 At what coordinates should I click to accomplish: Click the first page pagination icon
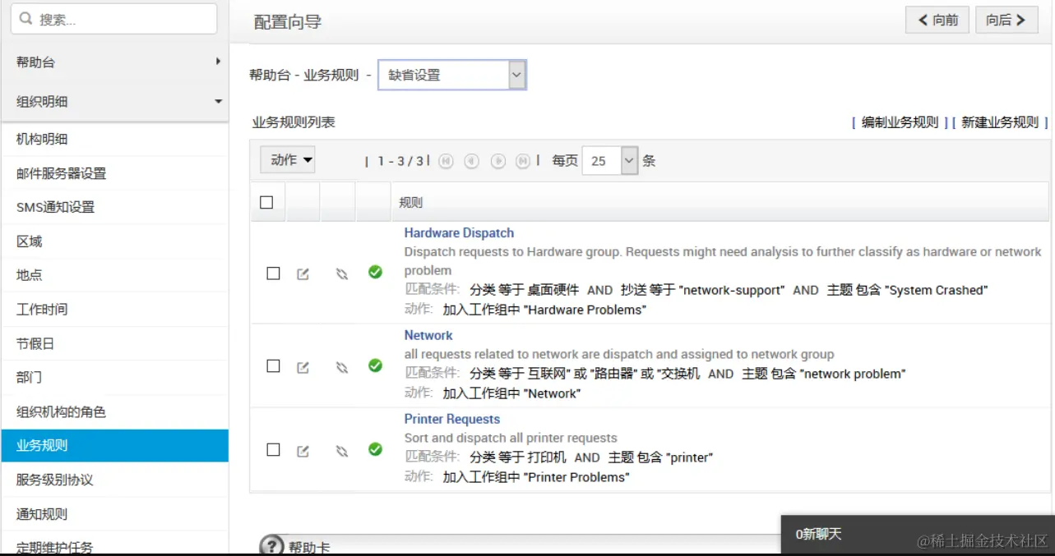(x=444, y=161)
